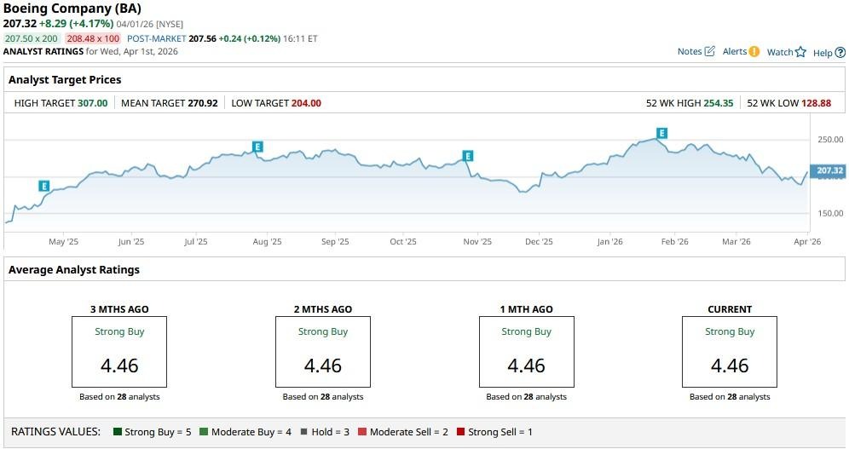Open Help via question mark icon
The image size is (849, 449).
click(x=840, y=53)
